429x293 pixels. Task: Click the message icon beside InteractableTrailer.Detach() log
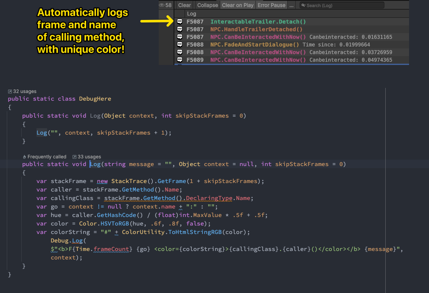[x=179, y=22]
